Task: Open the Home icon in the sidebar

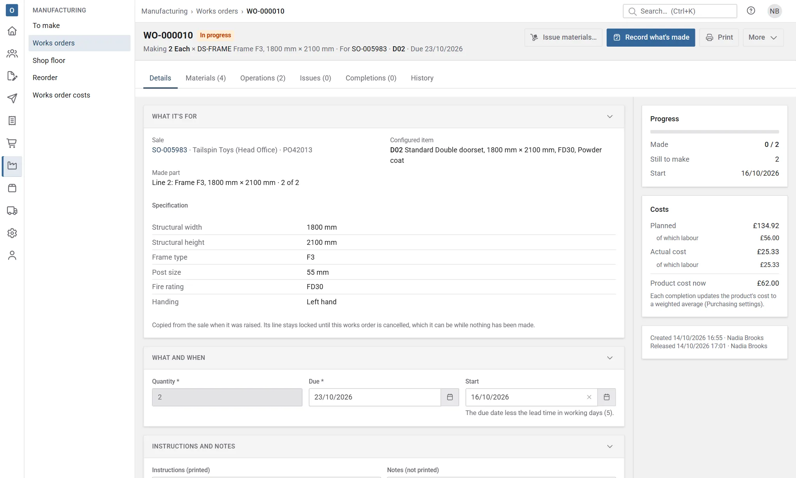Action: [12, 31]
